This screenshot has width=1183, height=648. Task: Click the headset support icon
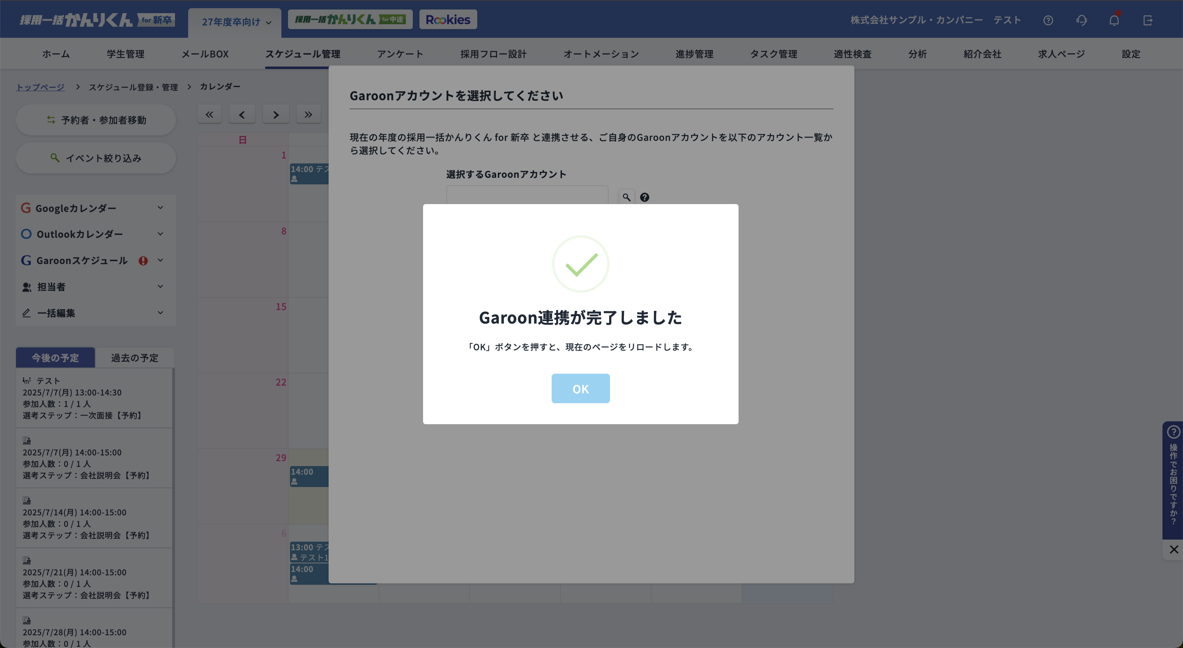point(1082,20)
